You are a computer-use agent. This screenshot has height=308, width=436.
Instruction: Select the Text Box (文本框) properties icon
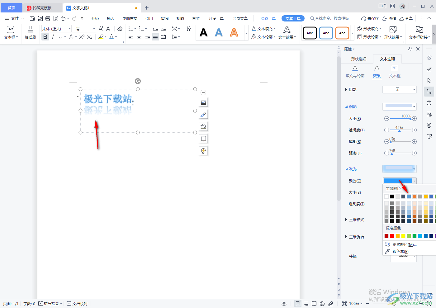pyautogui.click(x=395, y=71)
